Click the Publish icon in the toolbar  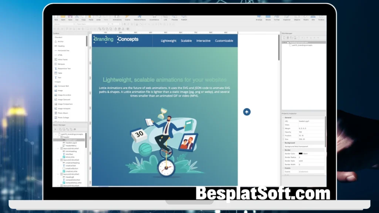(x=184, y=17)
